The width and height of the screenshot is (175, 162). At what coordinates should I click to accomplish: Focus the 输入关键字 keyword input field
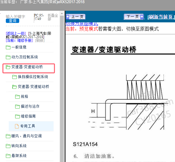(15, 17)
